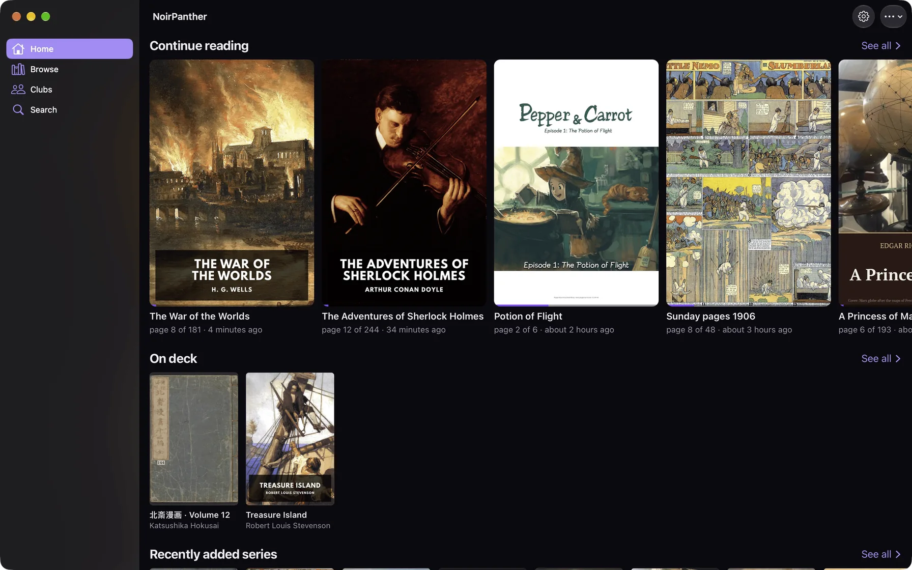
Task: Maximize the window with the green button
Action: (46, 16)
